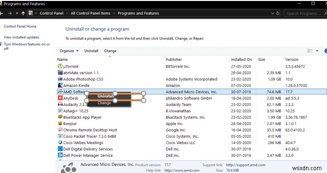The image size is (327, 173).
Task: Open Control Panel Home link
Action: coord(20,26)
